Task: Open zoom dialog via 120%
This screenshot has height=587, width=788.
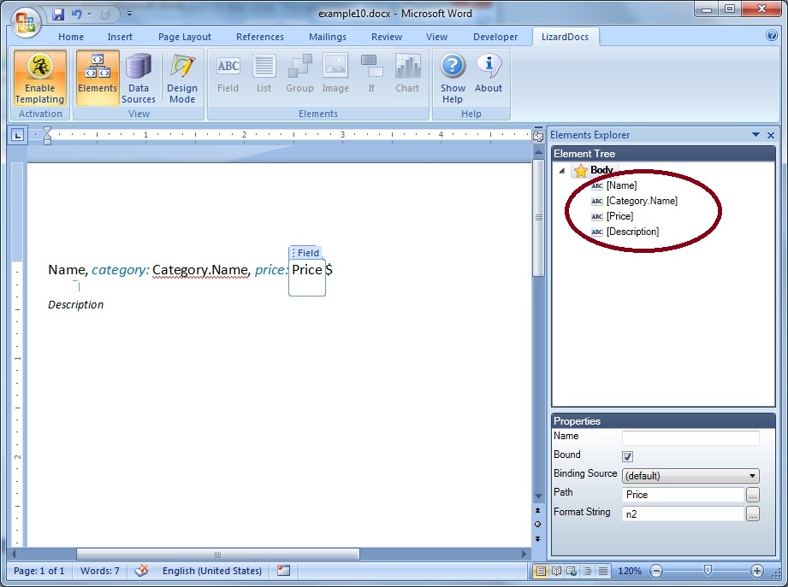Action: click(x=629, y=571)
